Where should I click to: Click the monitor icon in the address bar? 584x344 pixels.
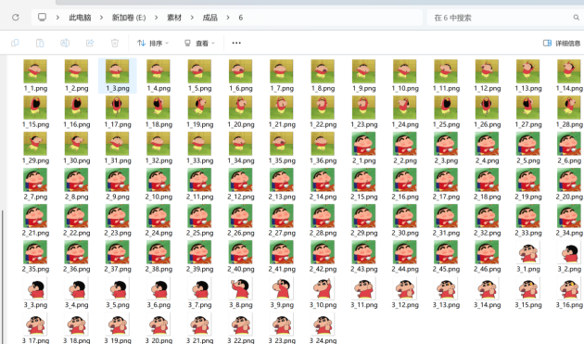coord(42,18)
